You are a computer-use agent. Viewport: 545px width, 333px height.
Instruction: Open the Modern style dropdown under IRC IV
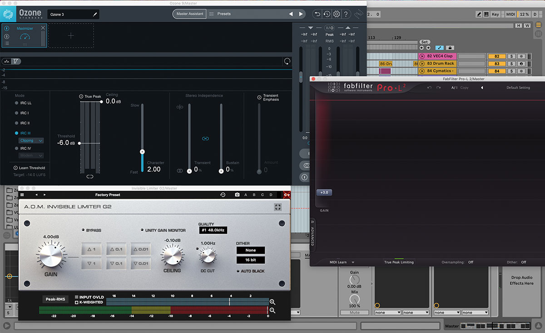coord(32,155)
